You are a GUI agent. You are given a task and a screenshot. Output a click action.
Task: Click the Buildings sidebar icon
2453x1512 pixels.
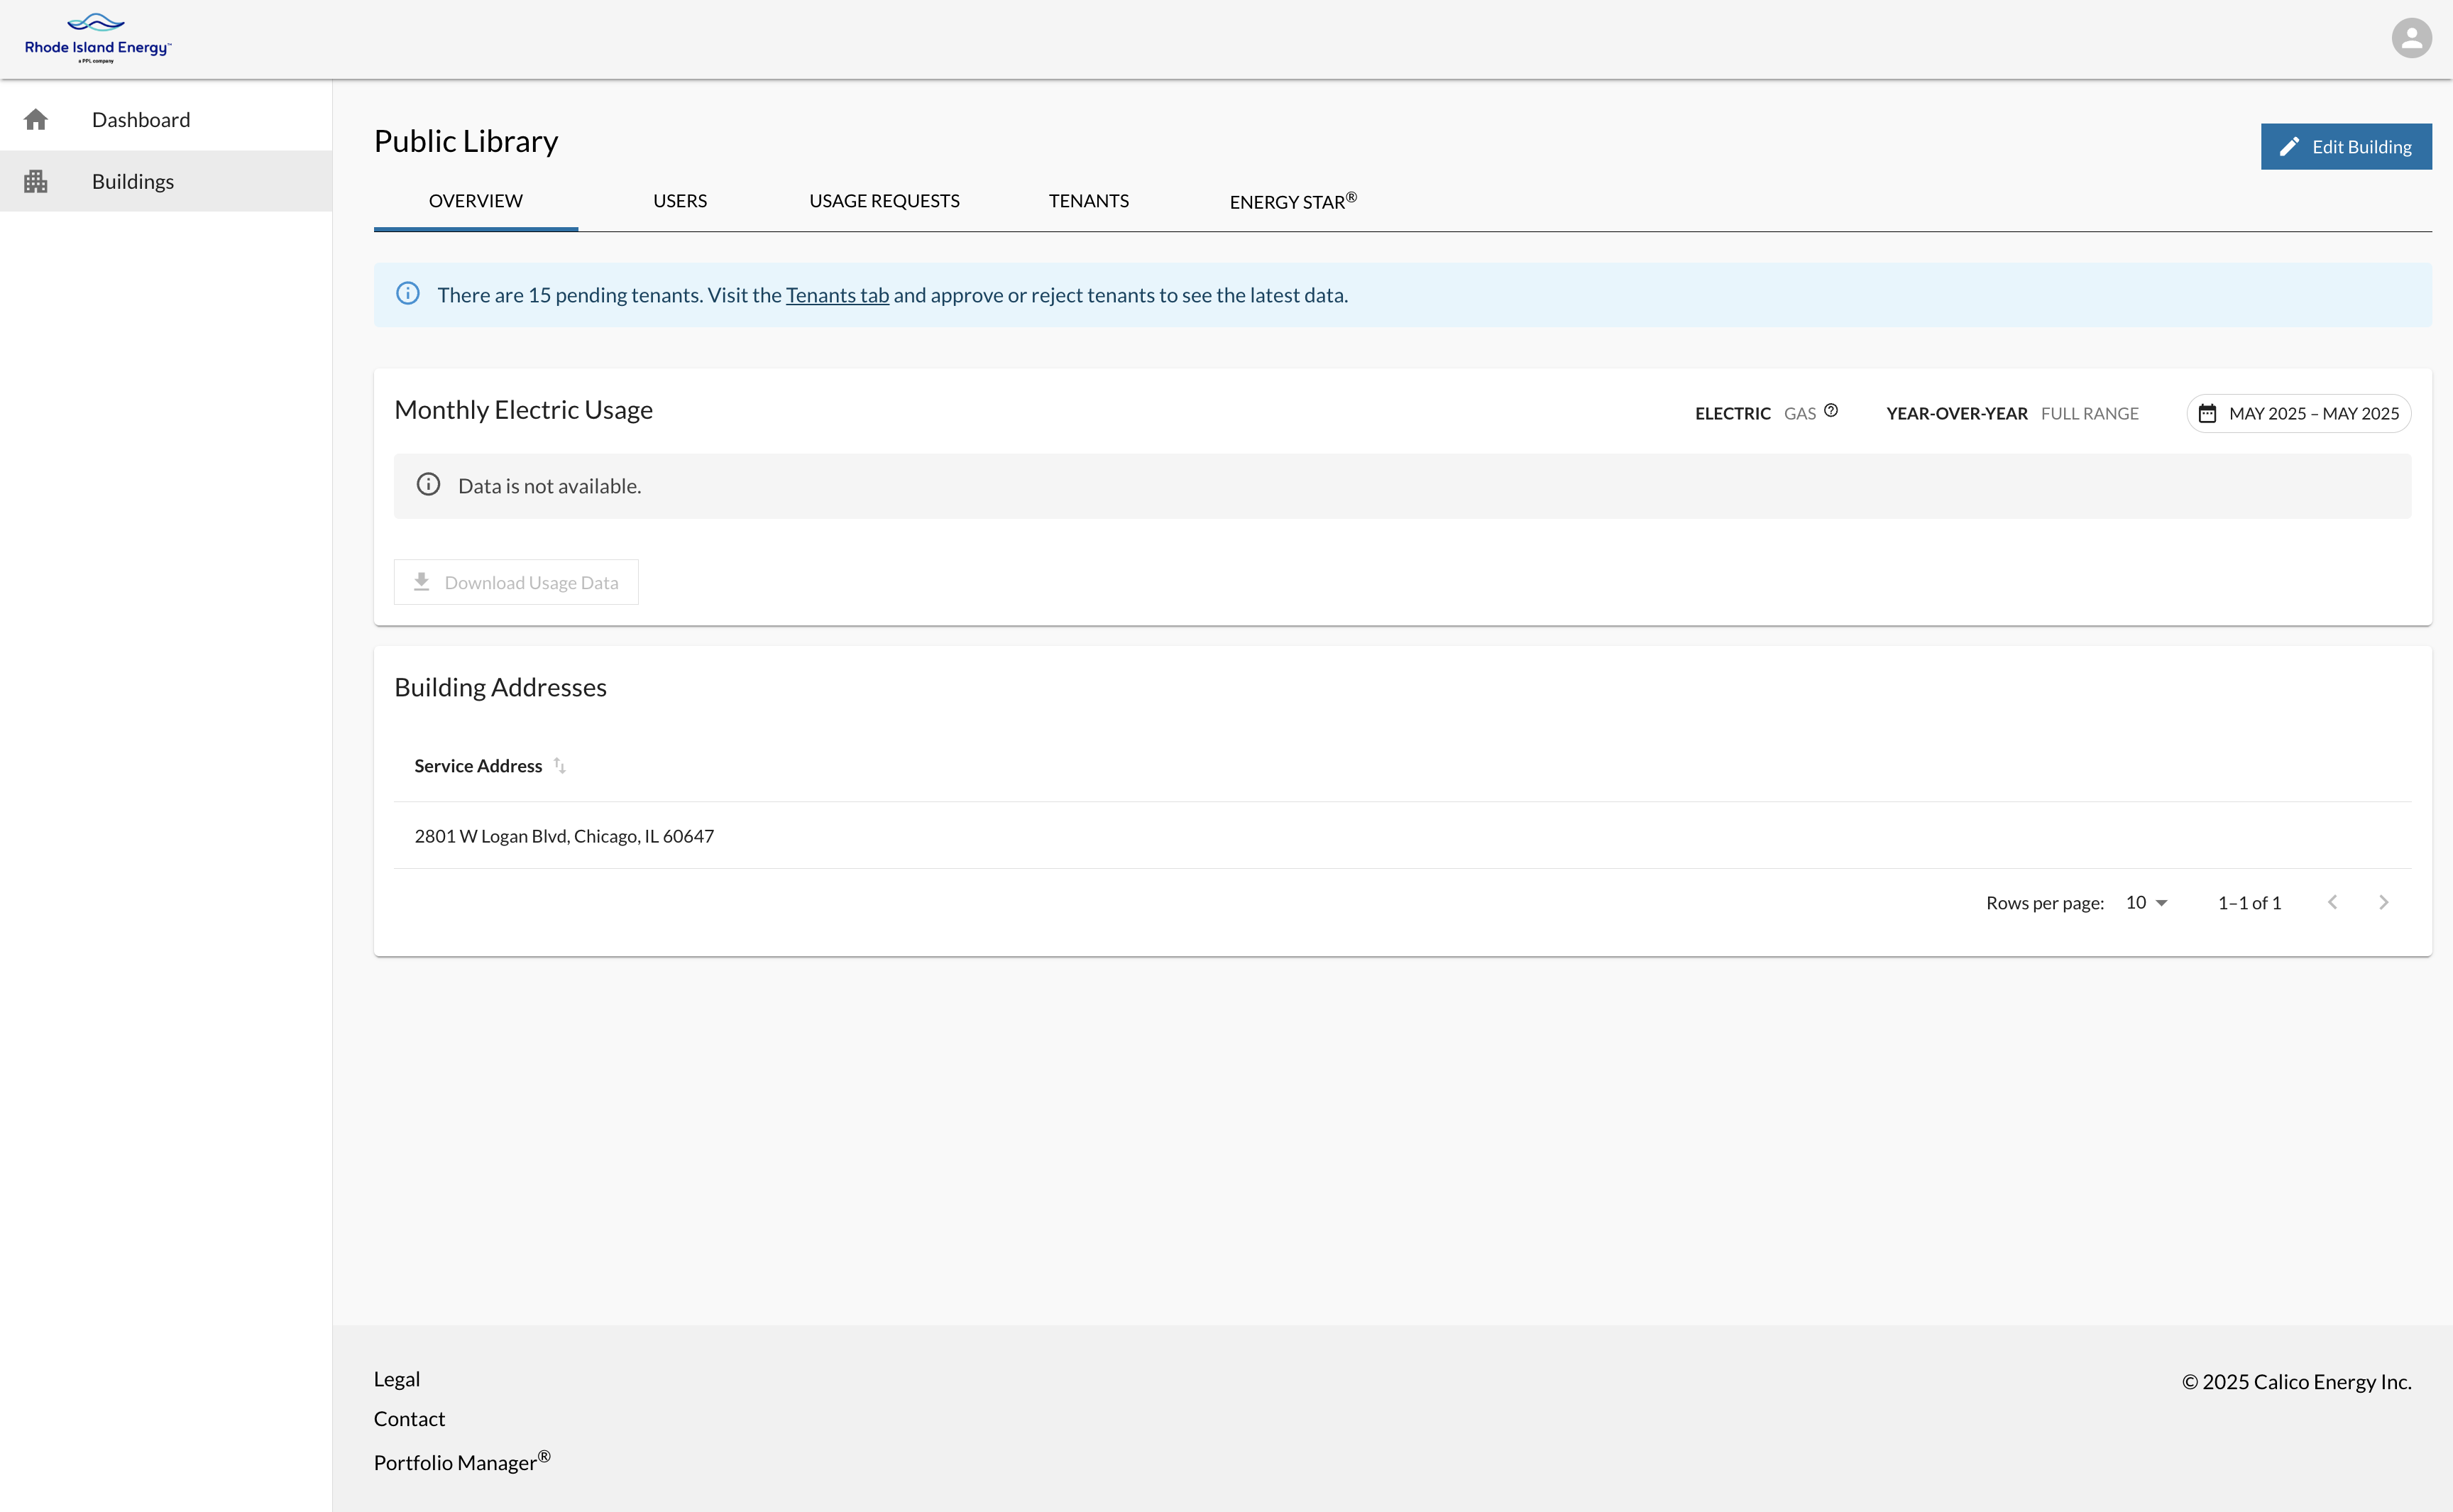click(x=36, y=181)
